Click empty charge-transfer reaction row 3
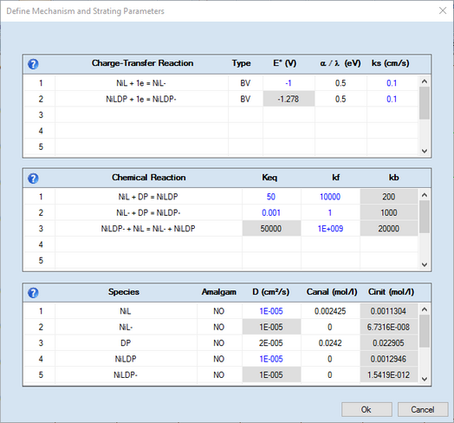 pyautogui.click(x=141, y=115)
